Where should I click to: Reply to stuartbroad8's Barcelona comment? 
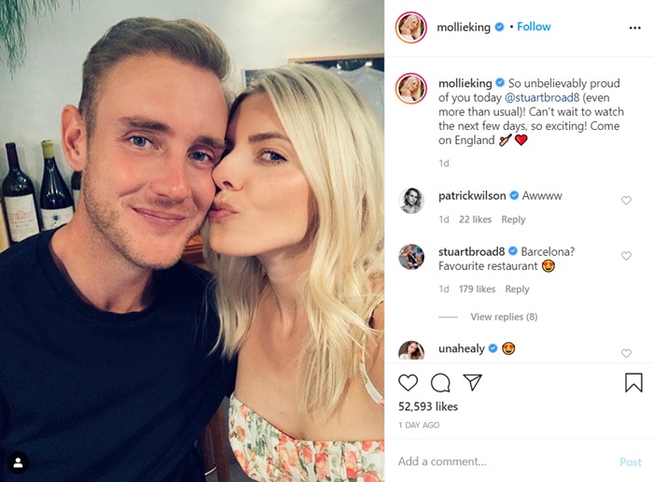(x=517, y=289)
